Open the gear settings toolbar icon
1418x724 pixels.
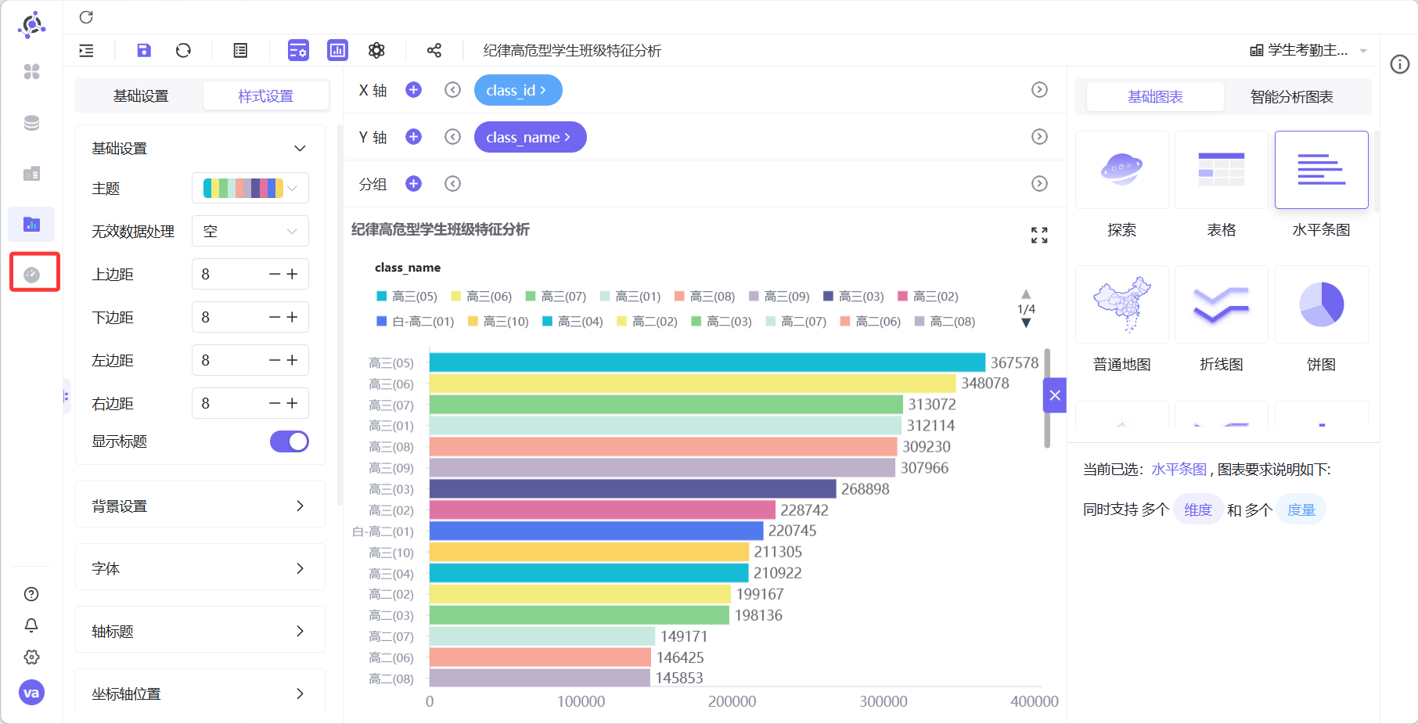376,51
